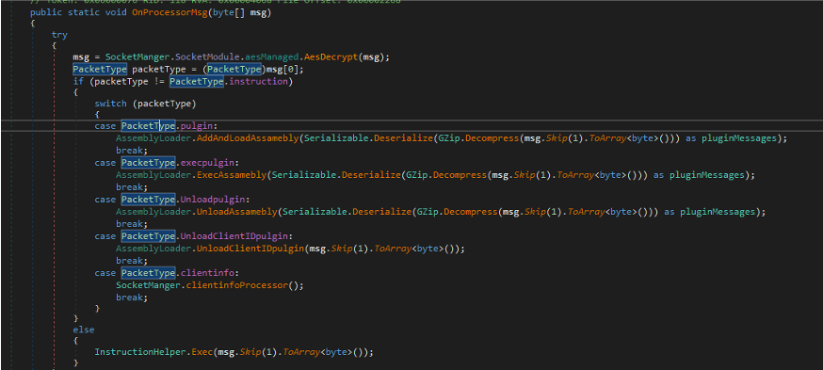Click ToArray in the InstructionHelper.Exec line
The height and width of the screenshot is (370, 823).
coord(301,352)
